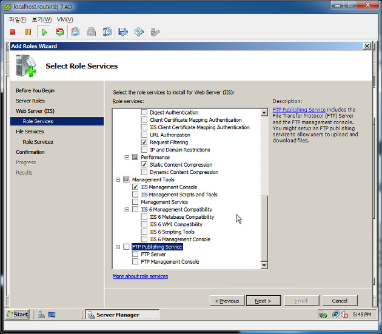Check the Digest Authentication checkbox

pyautogui.click(x=144, y=112)
